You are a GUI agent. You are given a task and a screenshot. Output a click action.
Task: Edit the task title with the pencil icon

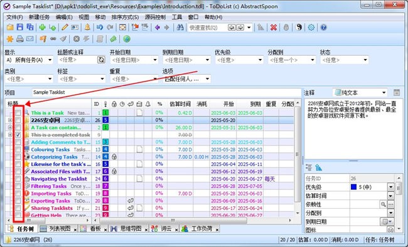[x=65, y=28]
